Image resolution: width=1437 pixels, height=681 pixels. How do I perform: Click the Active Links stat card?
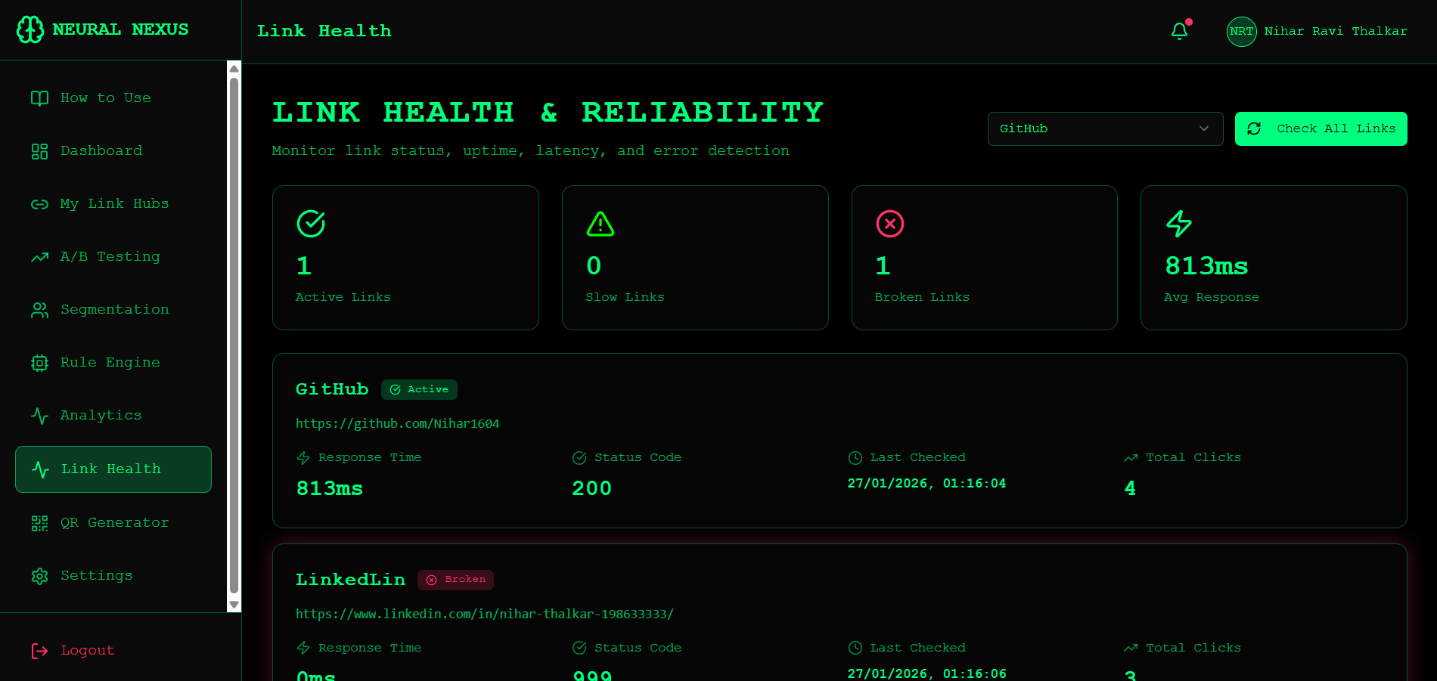click(x=405, y=258)
